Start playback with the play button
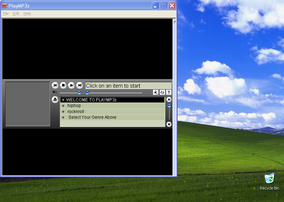284x202 pixels. (x=71, y=85)
